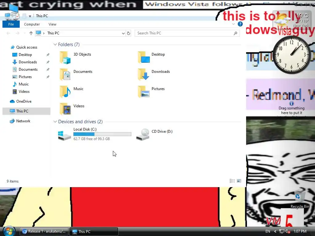Click the volume muted tray icon
This screenshot has width=315, height=236.
(x=288, y=231)
